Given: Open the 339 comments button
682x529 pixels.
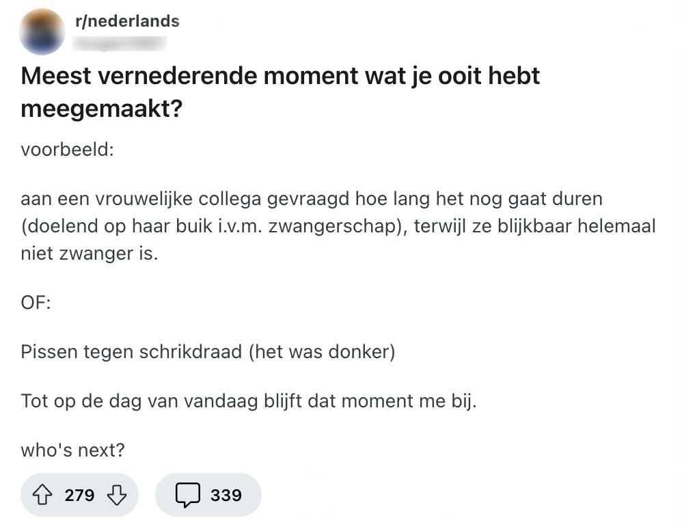Looking at the screenshot, I should 208,495.
